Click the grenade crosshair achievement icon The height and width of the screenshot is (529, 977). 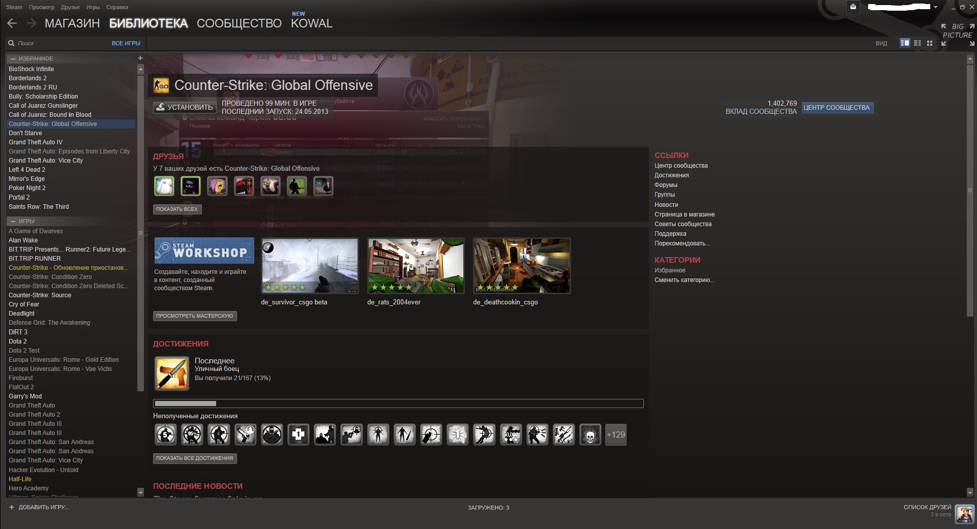pyautogui.click(x=431, y=435)
